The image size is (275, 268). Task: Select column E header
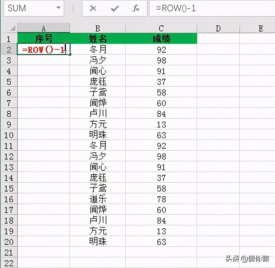[x=257, y=28]
